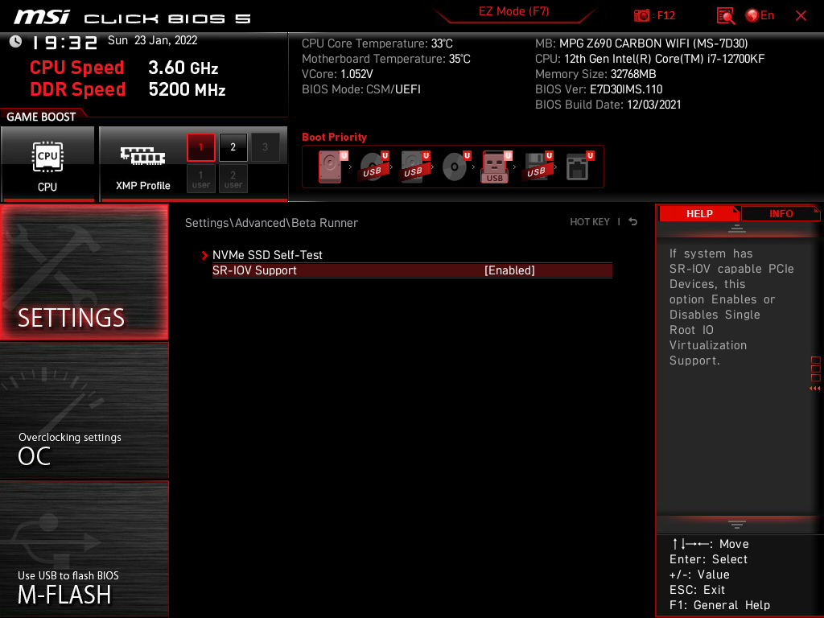The height and width of the screenshot is (618, 824).
Task: Enable XMP Profile 2
Action: tap(233, 147)
